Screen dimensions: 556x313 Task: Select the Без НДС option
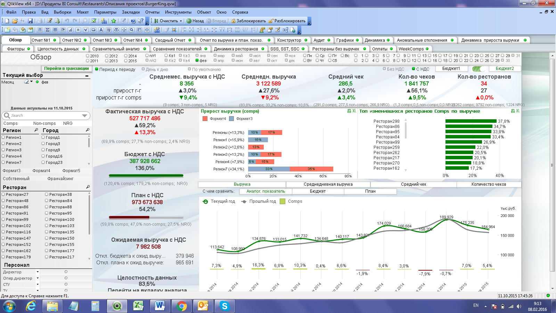pos(384,69)
